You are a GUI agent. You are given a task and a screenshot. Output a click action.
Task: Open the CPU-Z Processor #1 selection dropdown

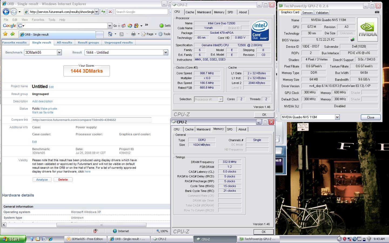click(221, 99)
